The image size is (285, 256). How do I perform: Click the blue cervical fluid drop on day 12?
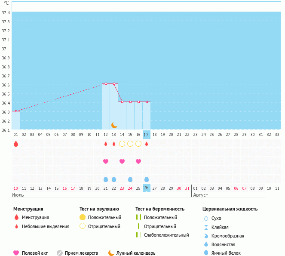(106, 179)
